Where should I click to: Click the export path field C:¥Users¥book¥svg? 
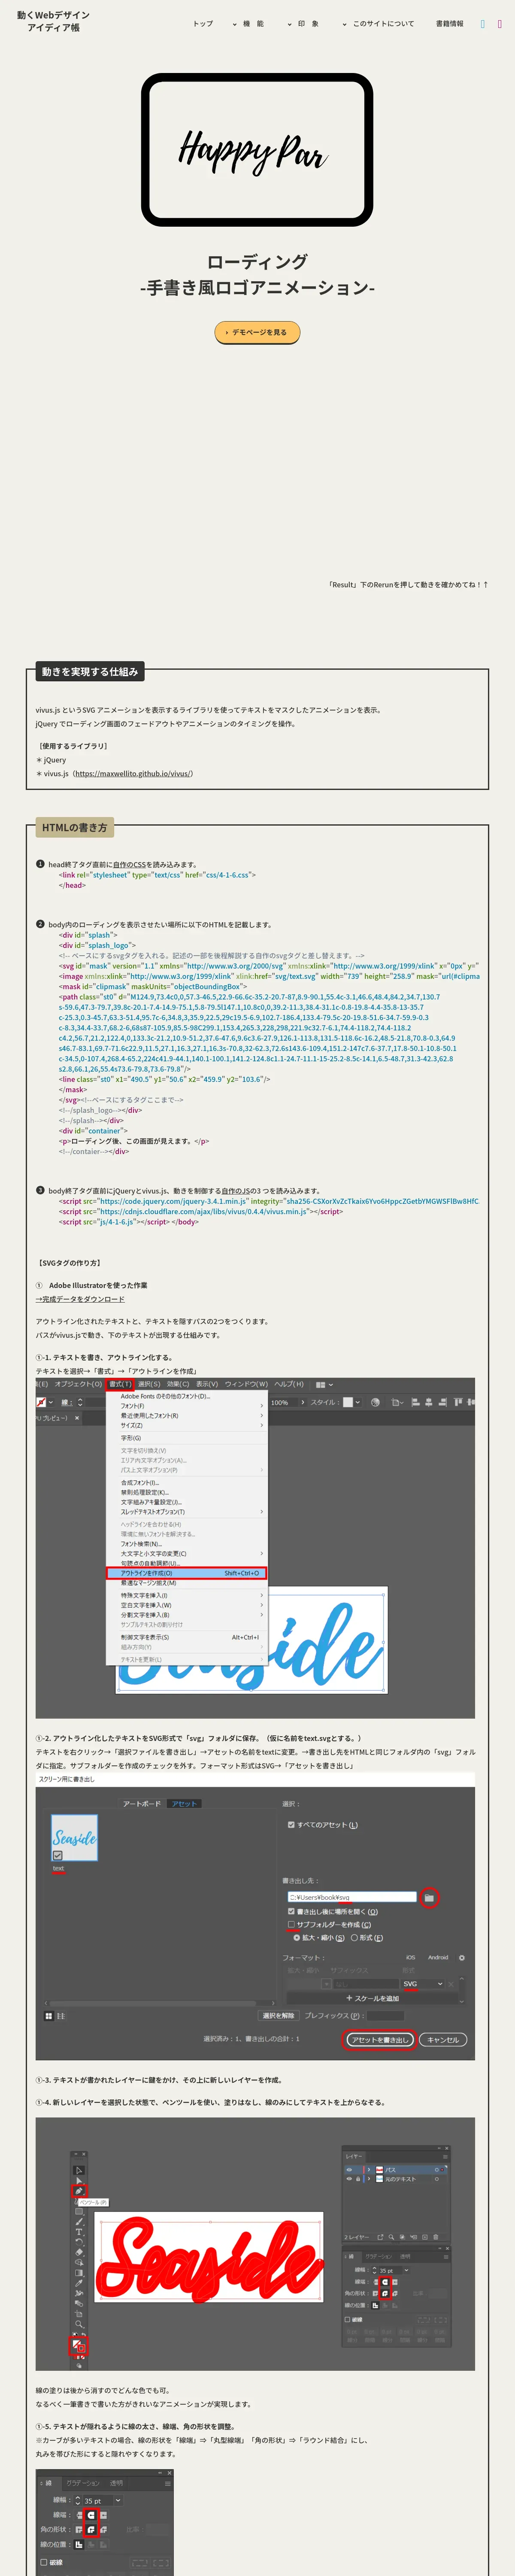click(352, 1897)
